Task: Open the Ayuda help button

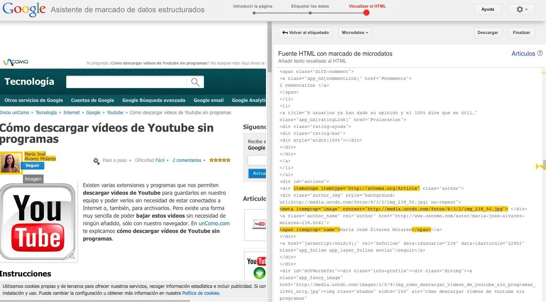Action: 488,10
